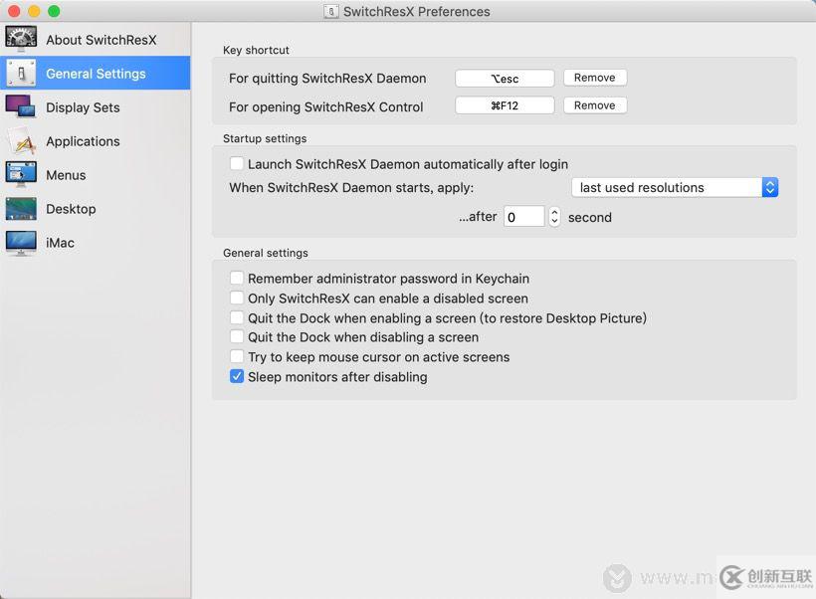The image size is (816, 599).
Task: Click the Applications icon in sidebar
Action: tap(21, 140)
